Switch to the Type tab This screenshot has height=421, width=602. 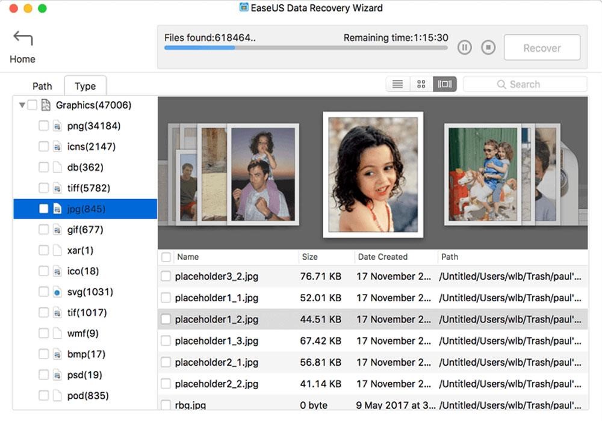click(x=85, y=86)
